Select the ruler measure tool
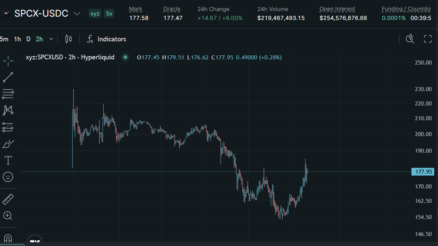This screenshot has height=246, width=438. coord(8,200)
